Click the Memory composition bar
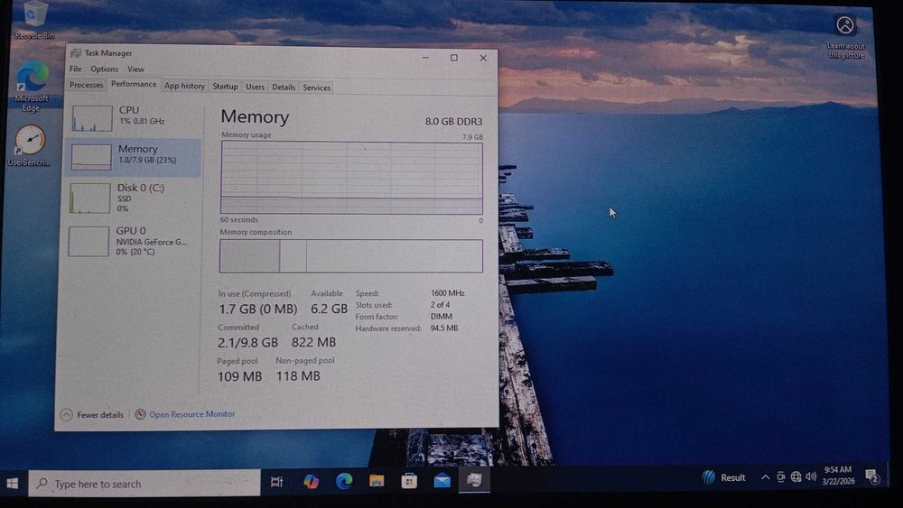Viewport: 903px width, 508px height. pyautogui.click(x=350, y=256)
